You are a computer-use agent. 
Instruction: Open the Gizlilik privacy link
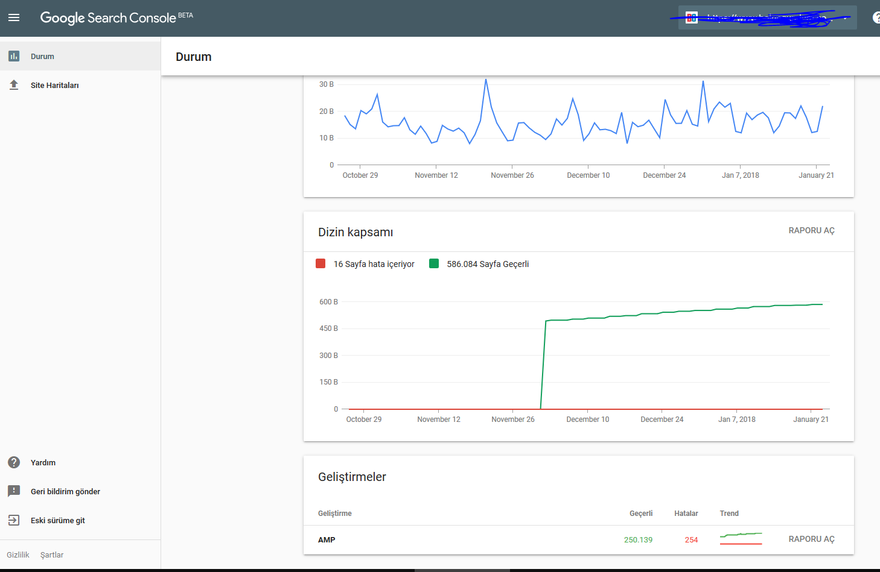pos(18,555)
